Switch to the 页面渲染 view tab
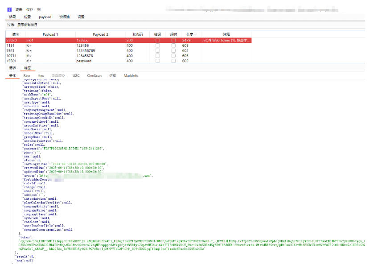This screenshot has width=370, height=265. (x=58, y=75)
